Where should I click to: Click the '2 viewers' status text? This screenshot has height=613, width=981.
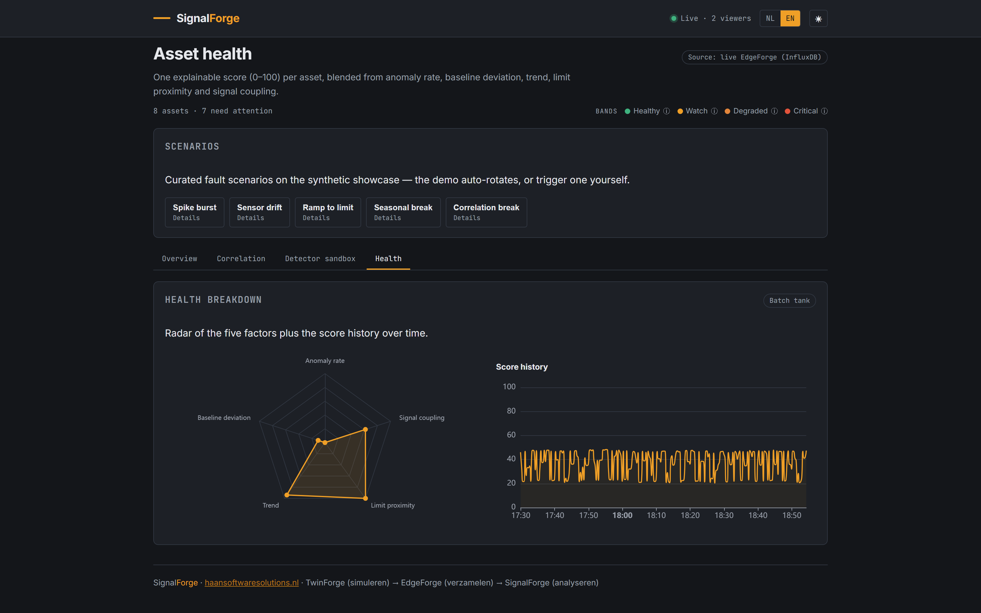tap(731, 18)
